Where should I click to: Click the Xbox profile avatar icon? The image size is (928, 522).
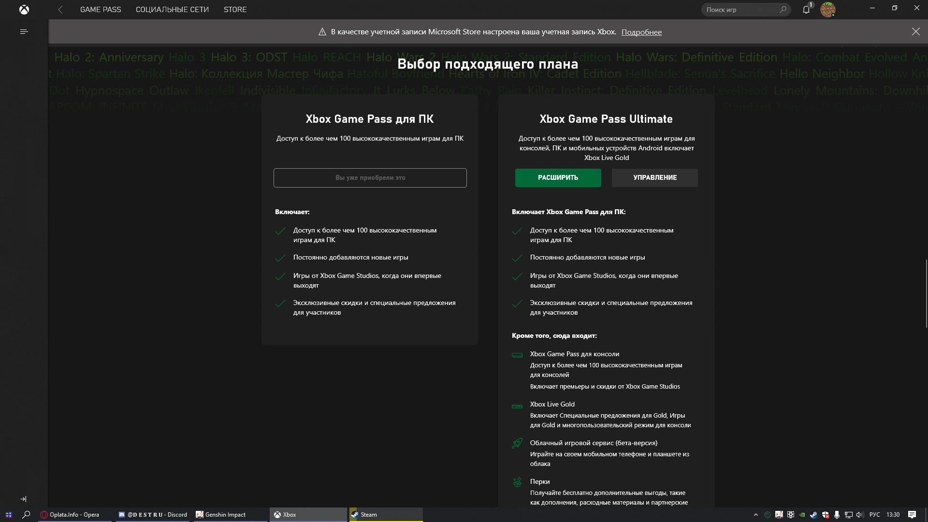click(x=828, y=10)
